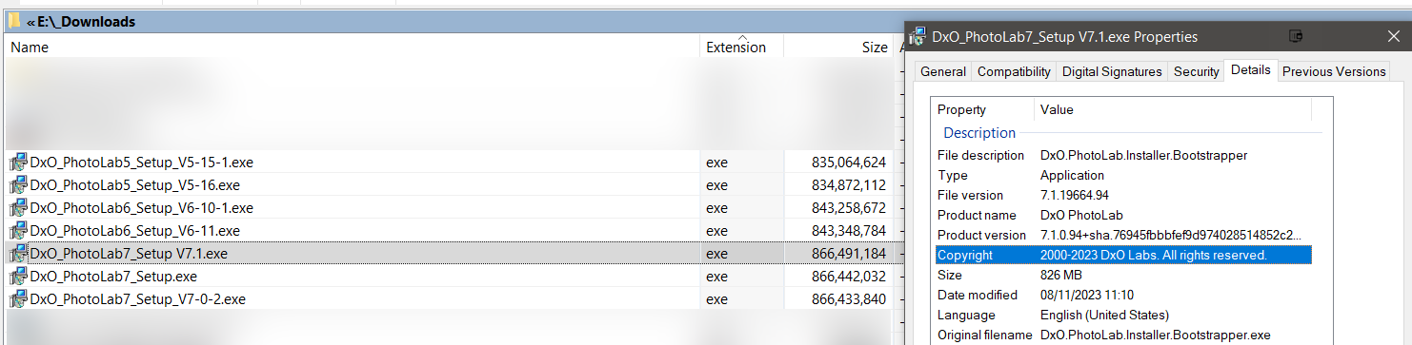Select file DxO_PhotoLab7_Setup_V7-0-2.exe

[x=138, y=299]
